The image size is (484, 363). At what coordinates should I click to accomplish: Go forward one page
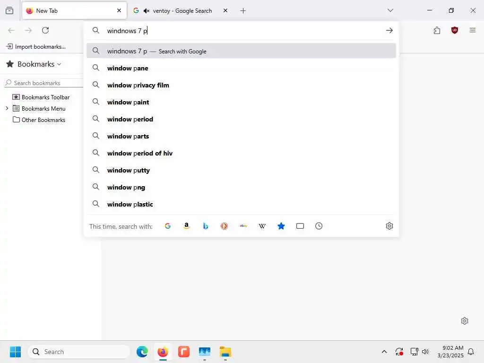tap(28, 30)
